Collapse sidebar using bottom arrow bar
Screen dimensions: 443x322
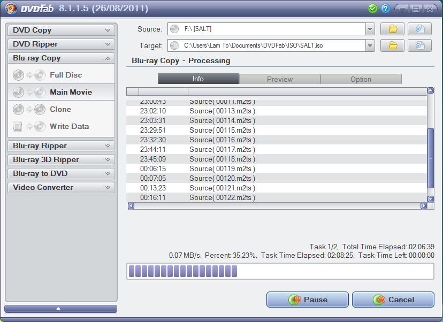click(61, 309)
